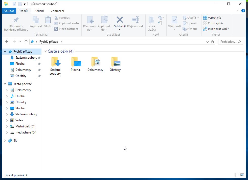Click the refresh button beside address bar
The width and height of the screenshot is (248, 180).
(213, 42)
